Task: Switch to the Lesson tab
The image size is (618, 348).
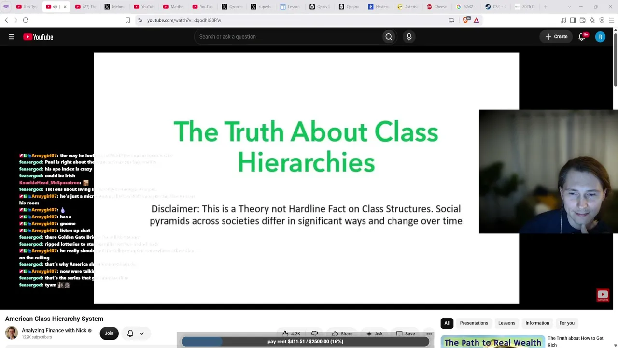Action: [290, 7]
